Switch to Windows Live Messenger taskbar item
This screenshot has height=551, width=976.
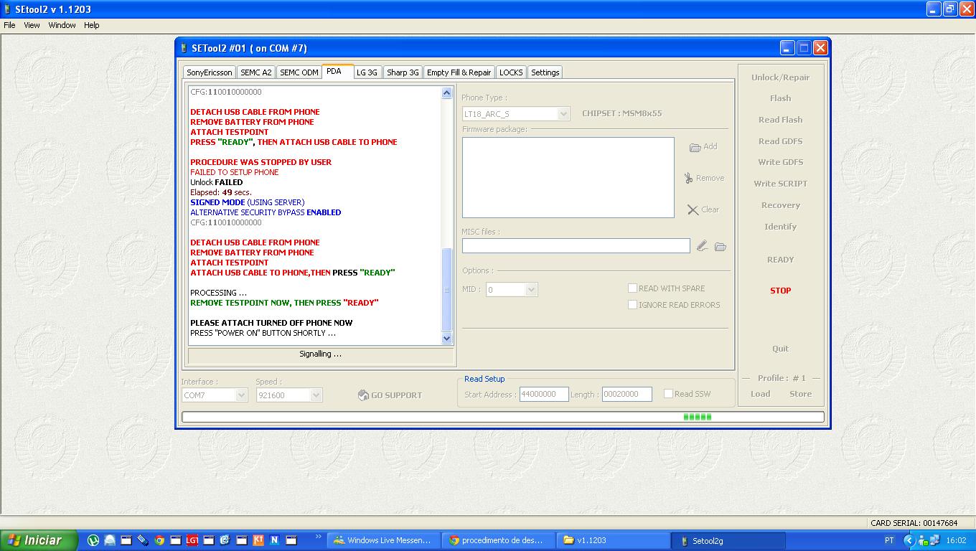tap(384, 540)
